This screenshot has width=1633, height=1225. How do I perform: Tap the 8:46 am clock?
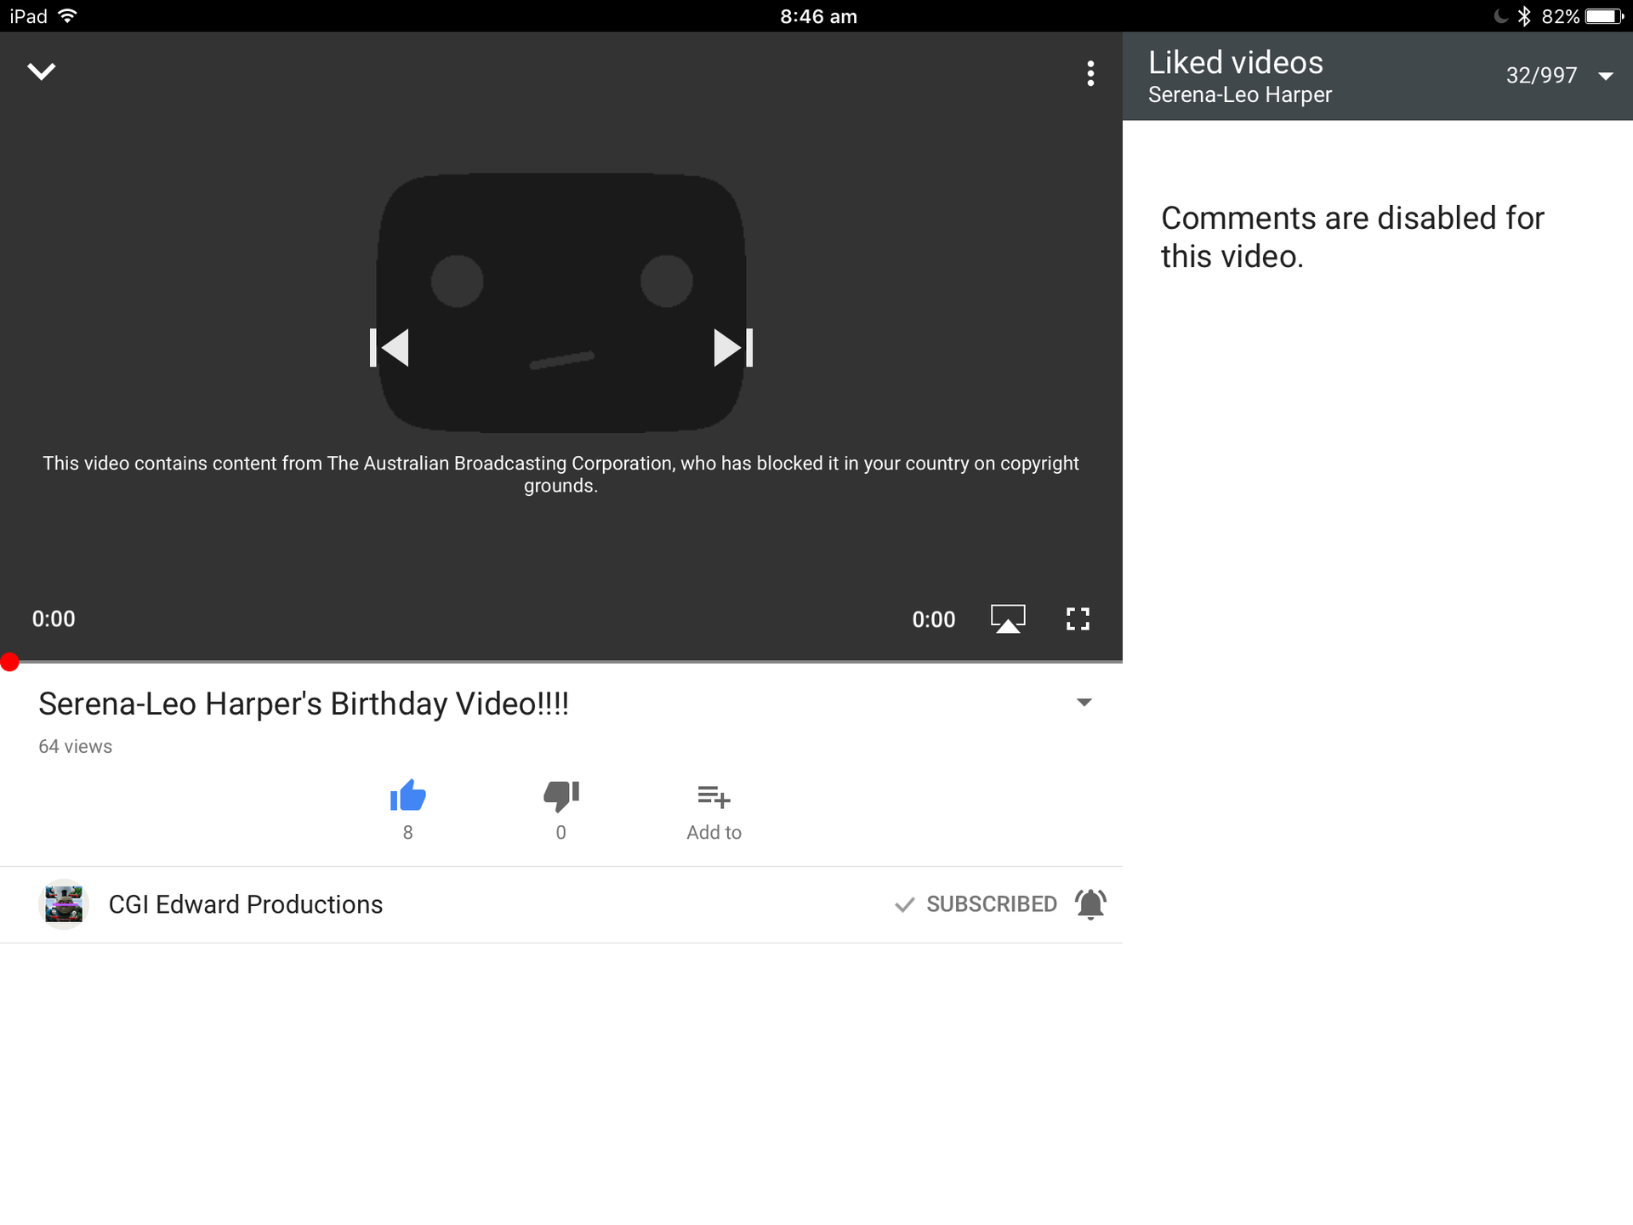(x=818, y=16)
